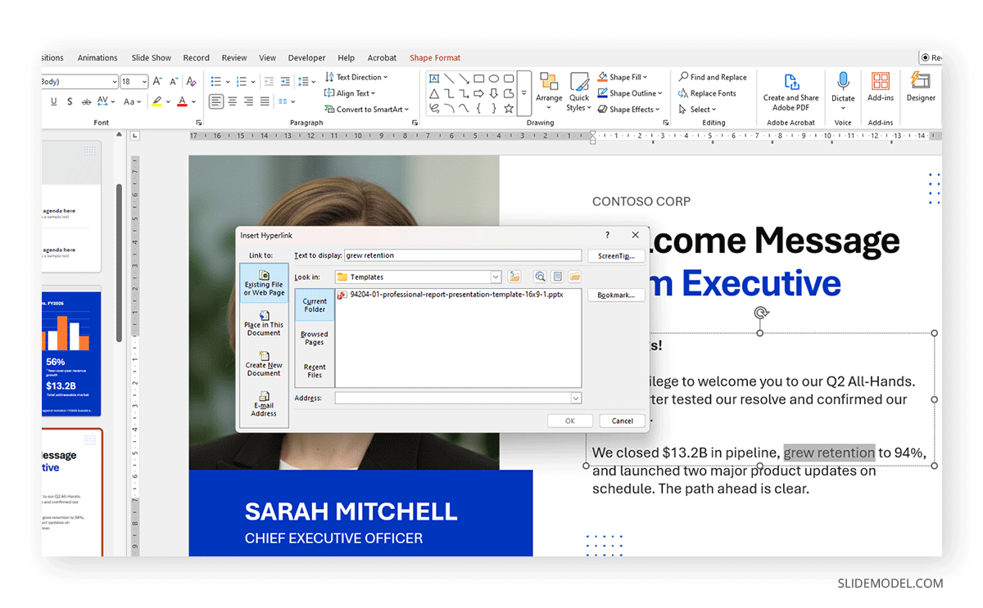Viewport: 983px width, 608px height.
Task: Apply the red font color button
Action: [182, 101]
